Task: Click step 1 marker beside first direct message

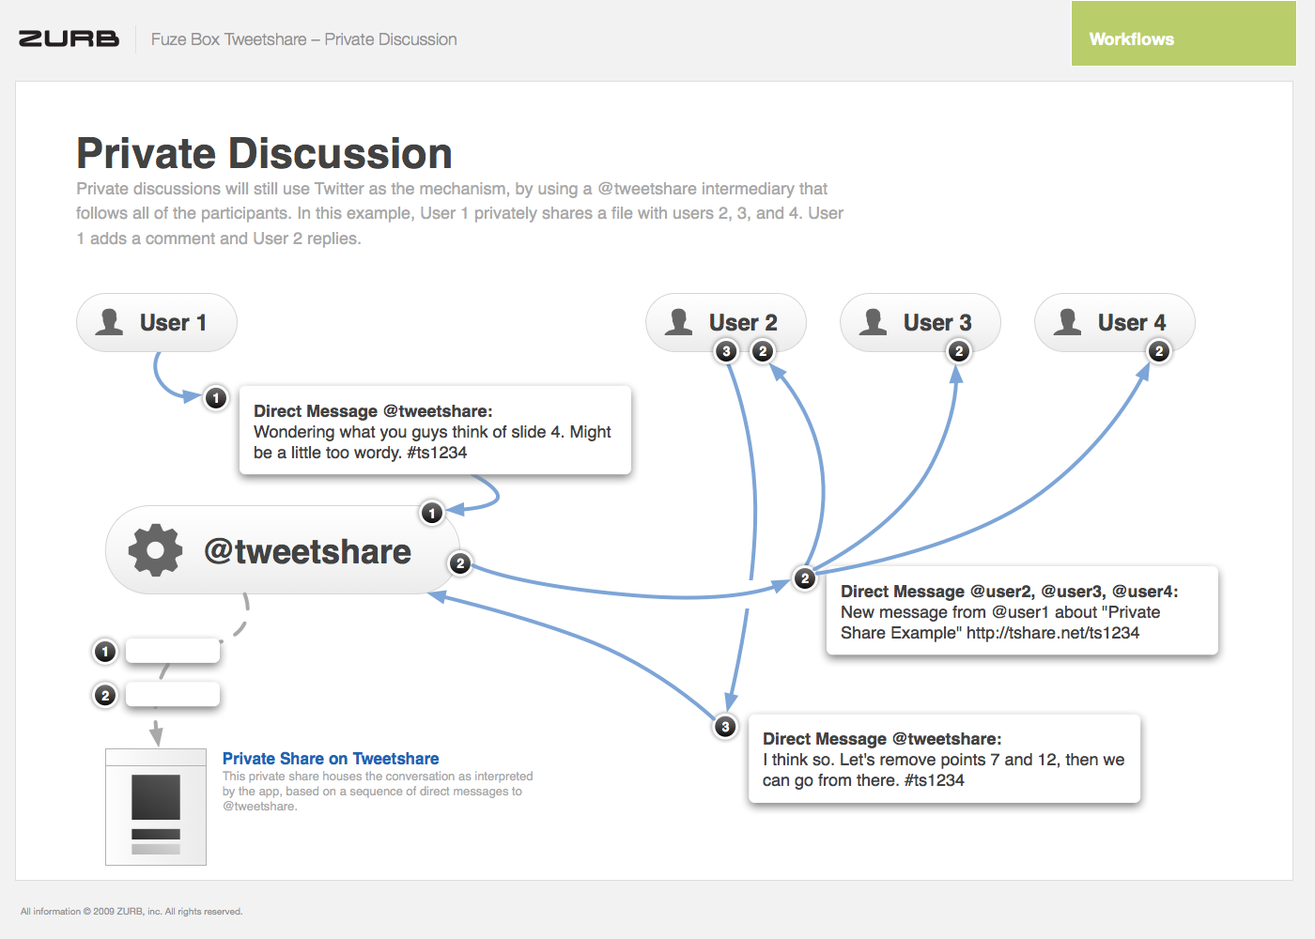Action: click(216, 398)
